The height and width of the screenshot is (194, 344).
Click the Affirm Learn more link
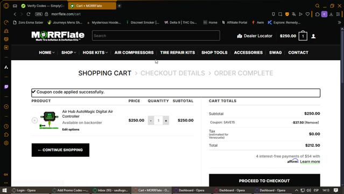[x=310, y=162]
